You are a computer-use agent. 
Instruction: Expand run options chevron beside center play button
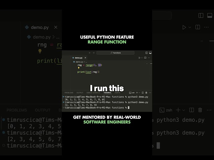tap(142, 58)
